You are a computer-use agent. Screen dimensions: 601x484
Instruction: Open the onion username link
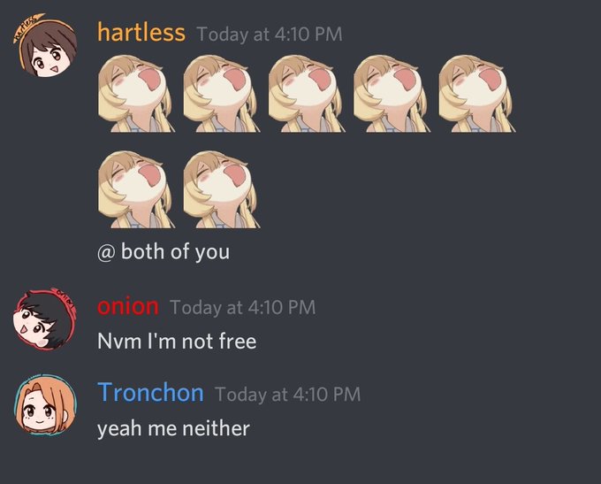click(x=127, y=306)
